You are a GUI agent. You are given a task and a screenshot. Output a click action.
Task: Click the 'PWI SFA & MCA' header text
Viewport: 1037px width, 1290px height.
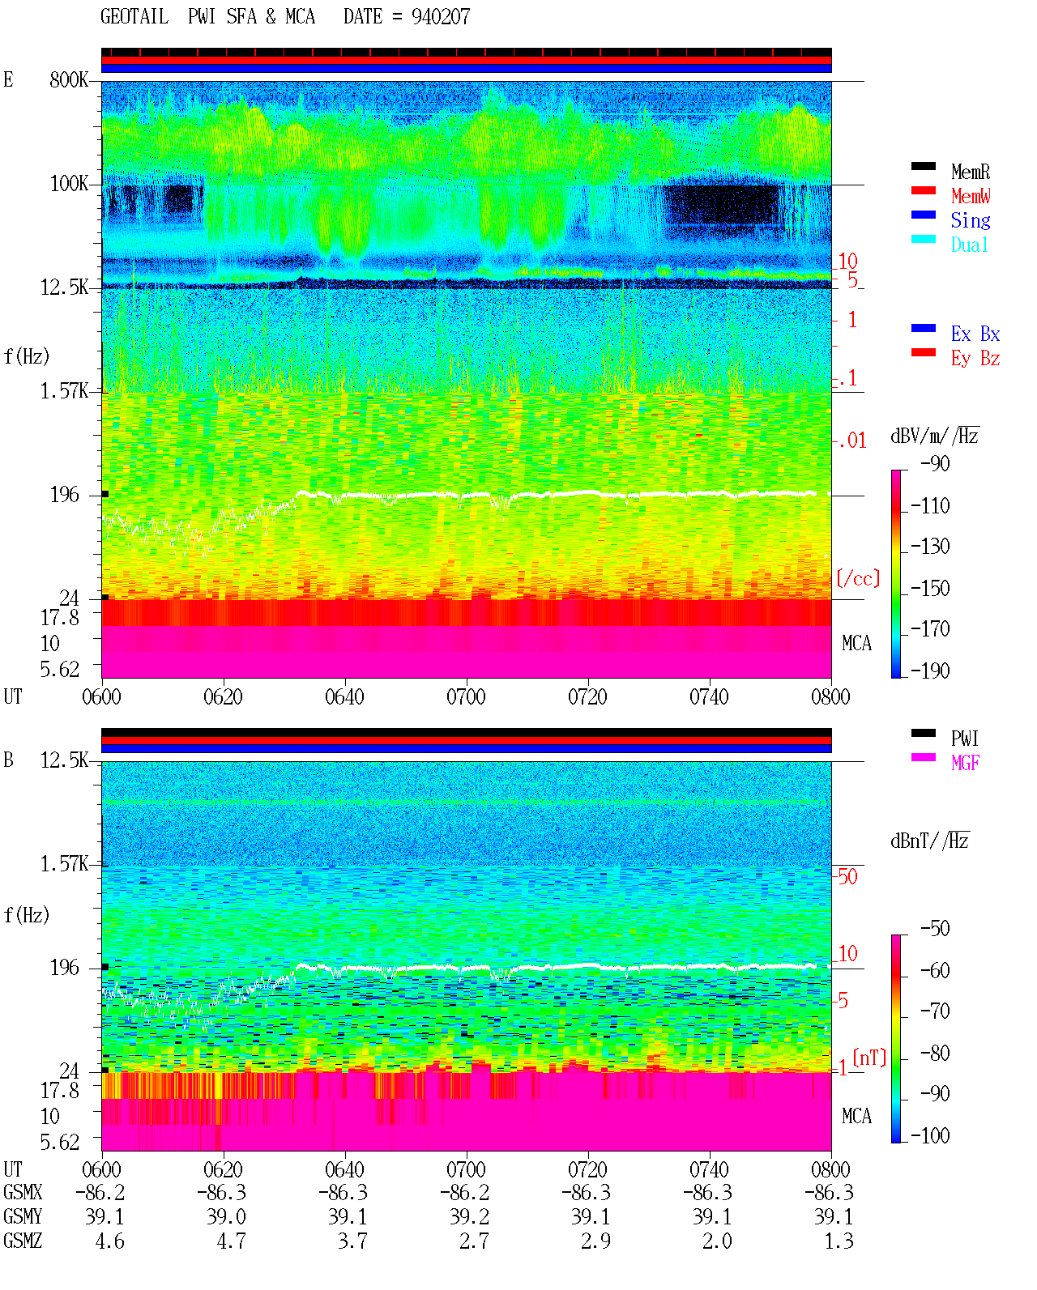251,17
